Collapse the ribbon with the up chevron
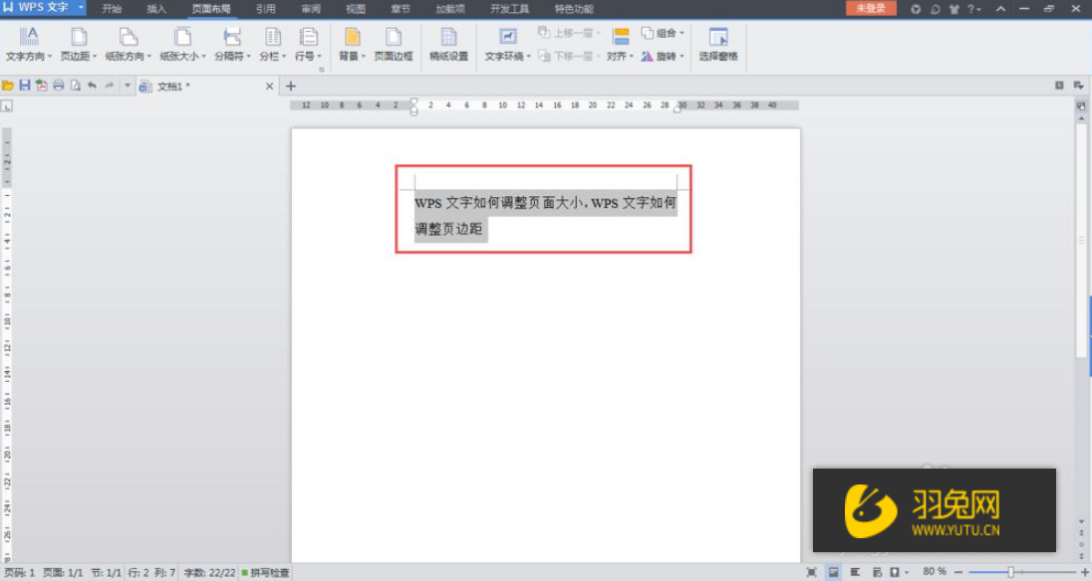Image resolution: width=1092 pixels, height=581 pixels. 1000,9
